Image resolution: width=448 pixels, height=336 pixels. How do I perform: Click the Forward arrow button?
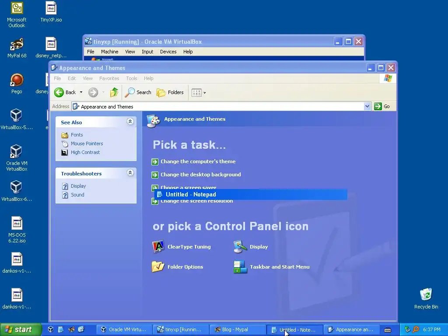click(93, 92)
